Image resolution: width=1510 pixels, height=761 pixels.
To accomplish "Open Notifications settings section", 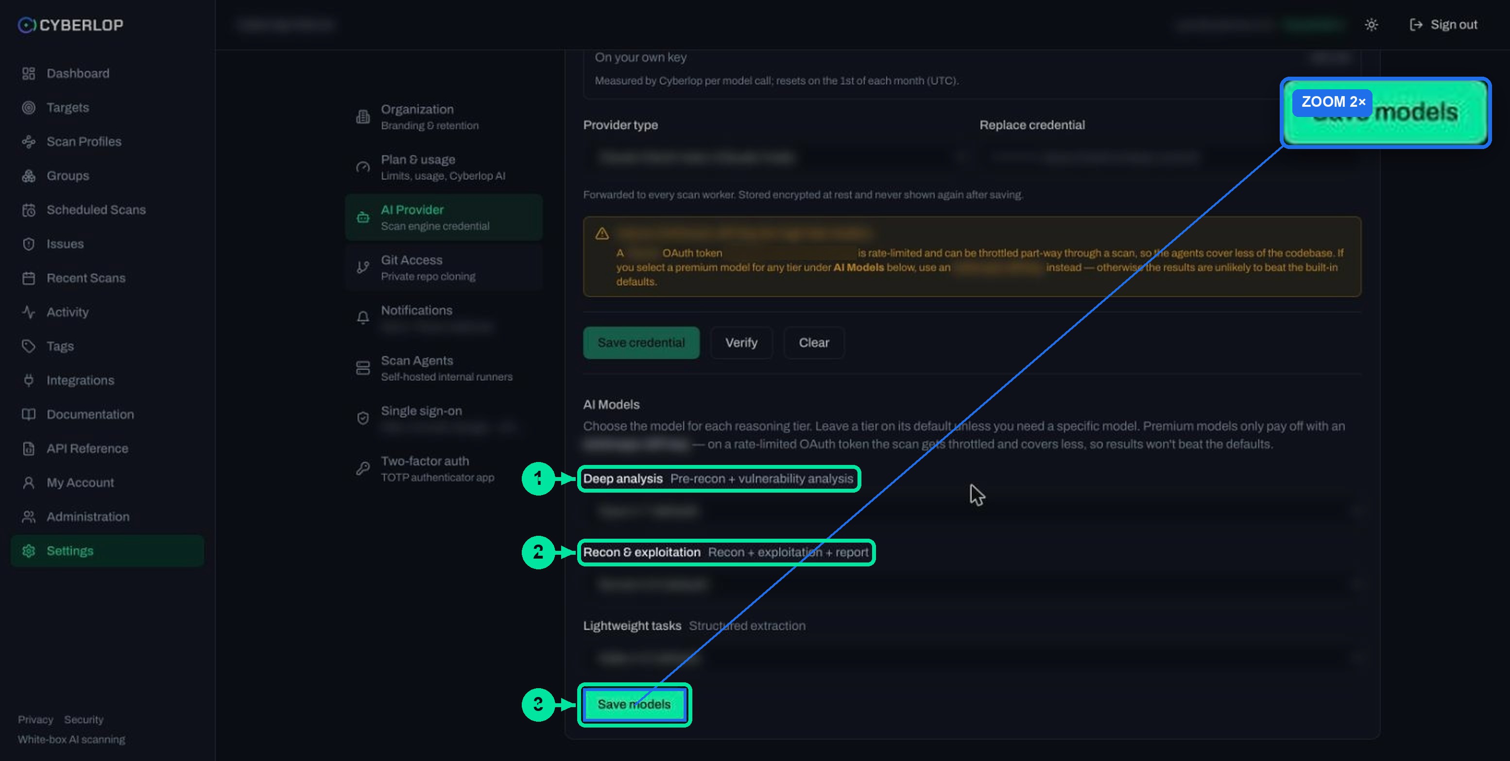I will [444, 318].
